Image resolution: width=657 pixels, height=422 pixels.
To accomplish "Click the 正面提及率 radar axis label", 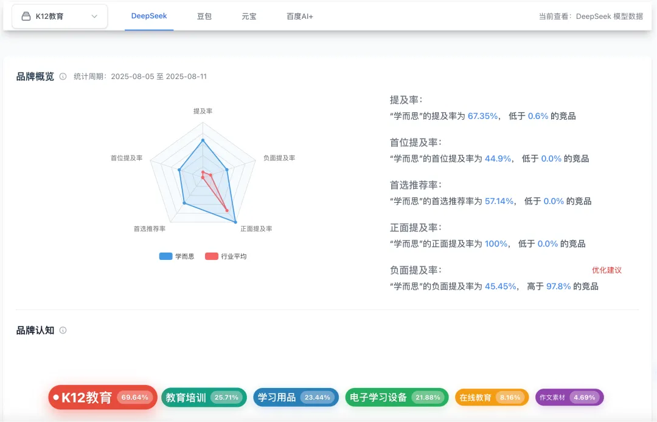I will 257,229.
